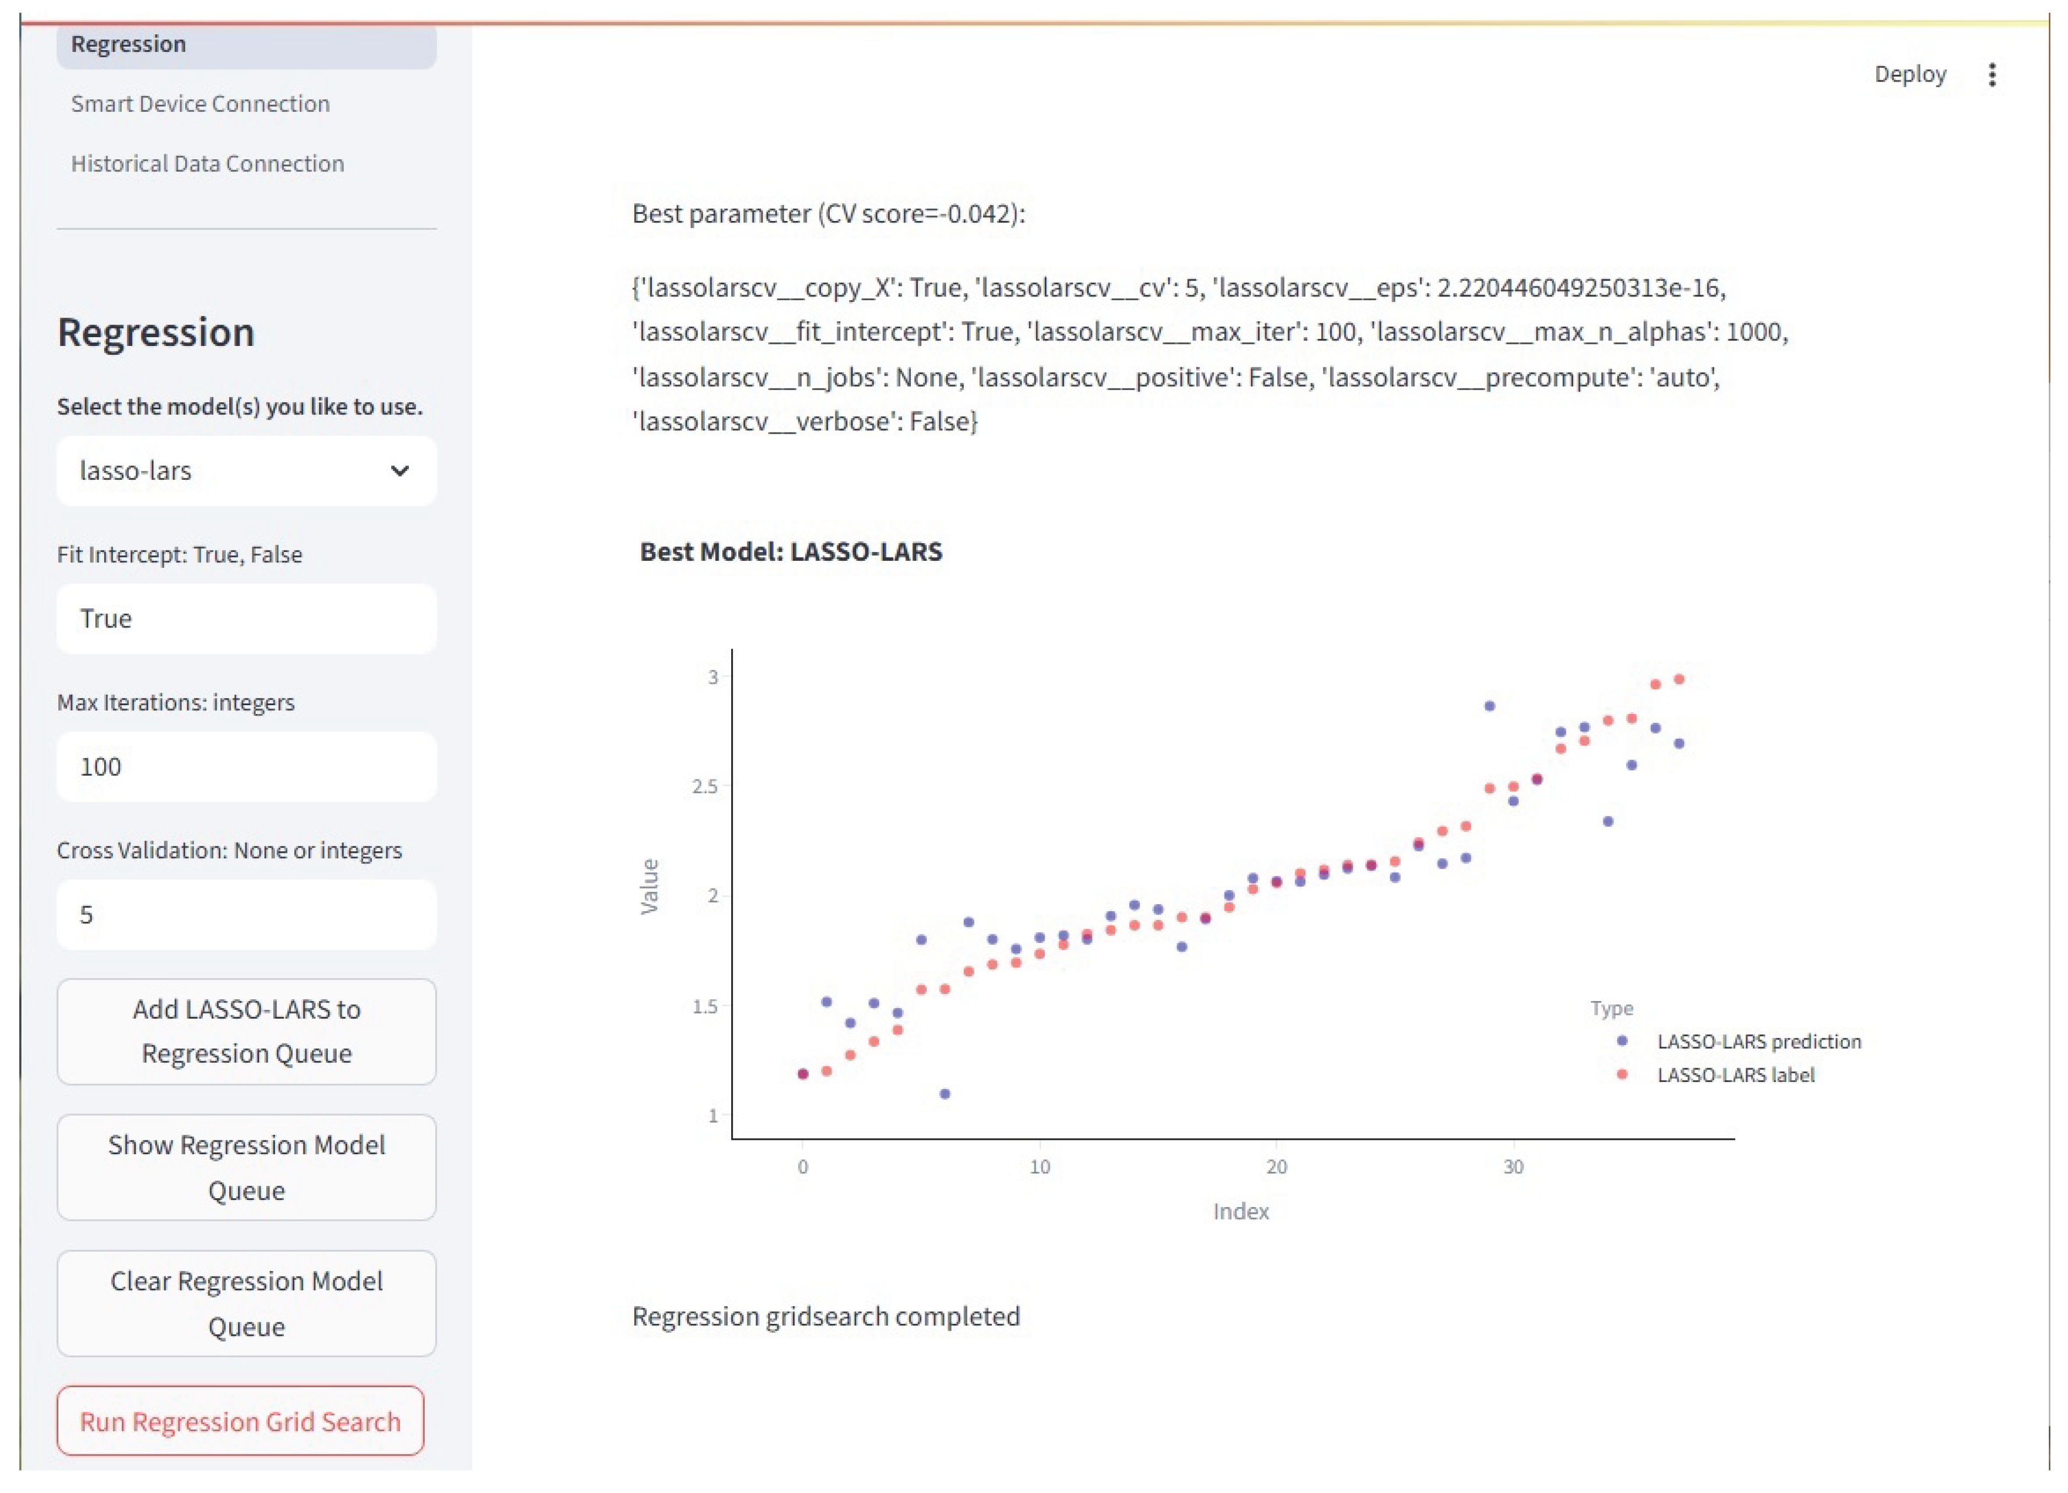The image size is (2068, 1493).
Task: Clear the Regression Model Queue
Action: point(246,1303)
